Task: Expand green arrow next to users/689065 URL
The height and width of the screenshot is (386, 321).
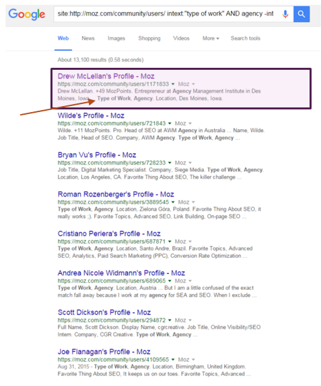Action: point(170,281)
